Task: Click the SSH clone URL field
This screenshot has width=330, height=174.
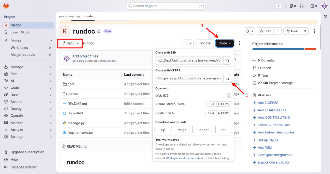Action: pyautogui.click(x=189, y=60)
